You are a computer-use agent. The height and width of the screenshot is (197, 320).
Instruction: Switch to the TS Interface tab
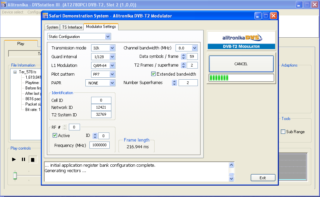(x=72, y=27)
